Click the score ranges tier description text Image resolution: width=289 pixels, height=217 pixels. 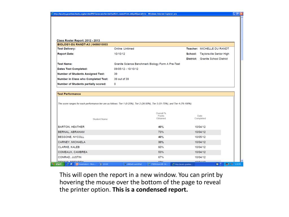click(125, 103)
